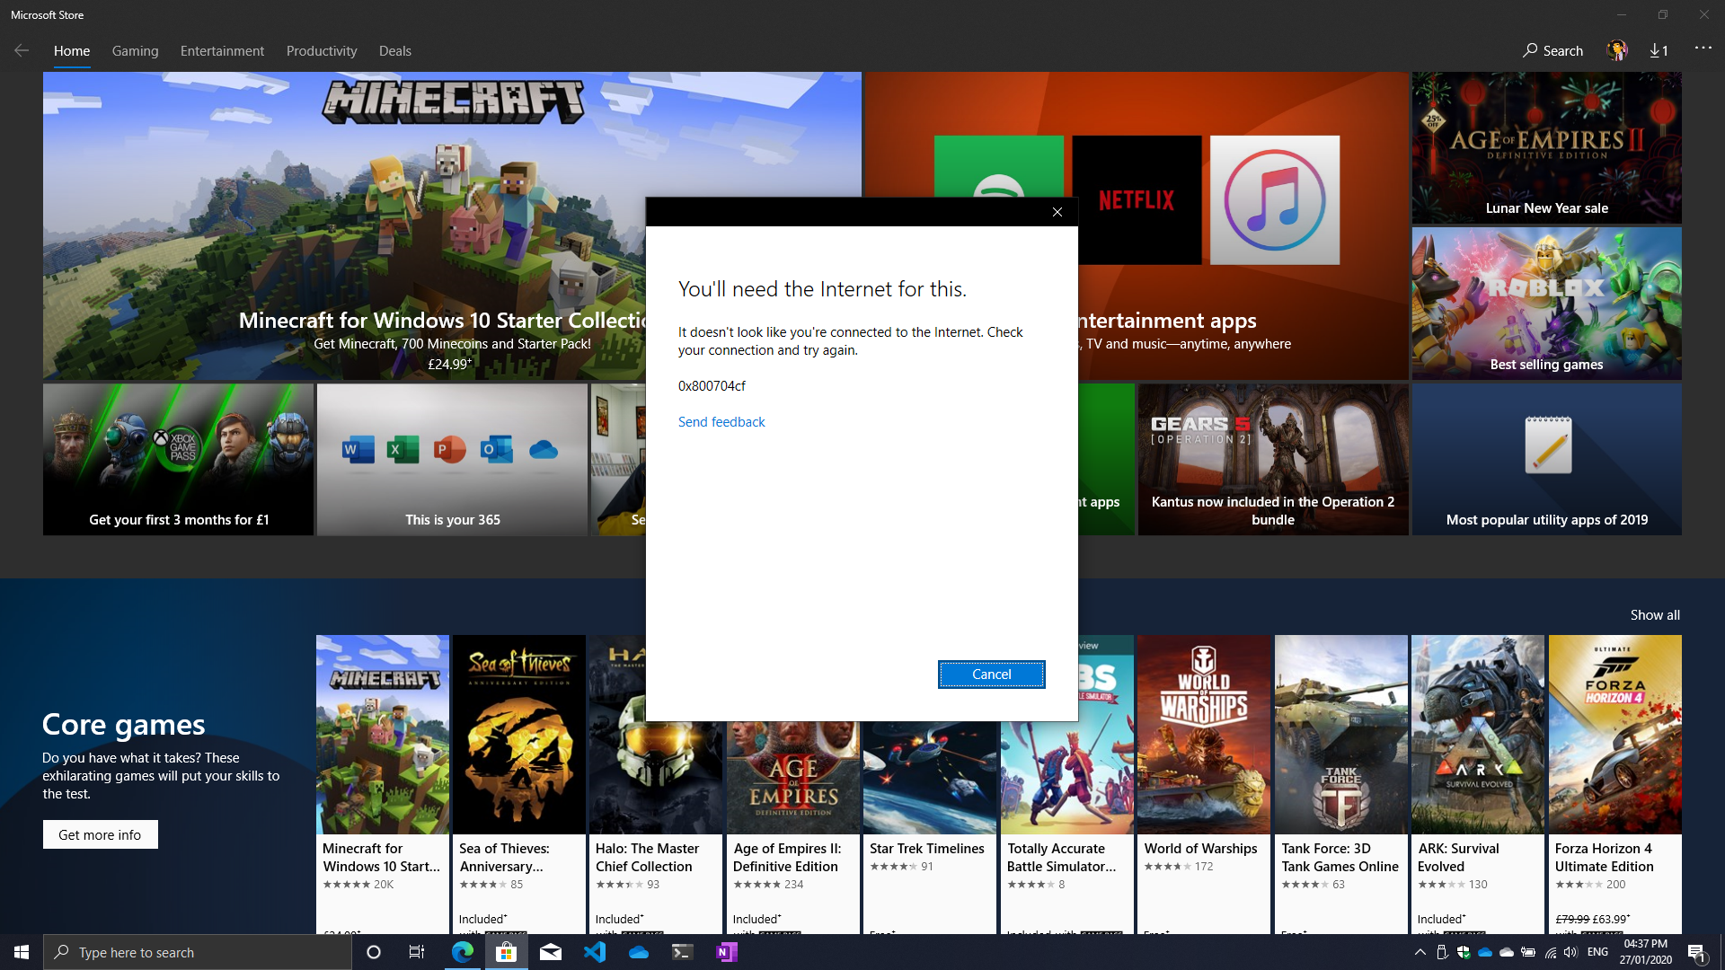Click the taskbar search box
This screenshot has width=1725, height=970.
tap(198, 952)
